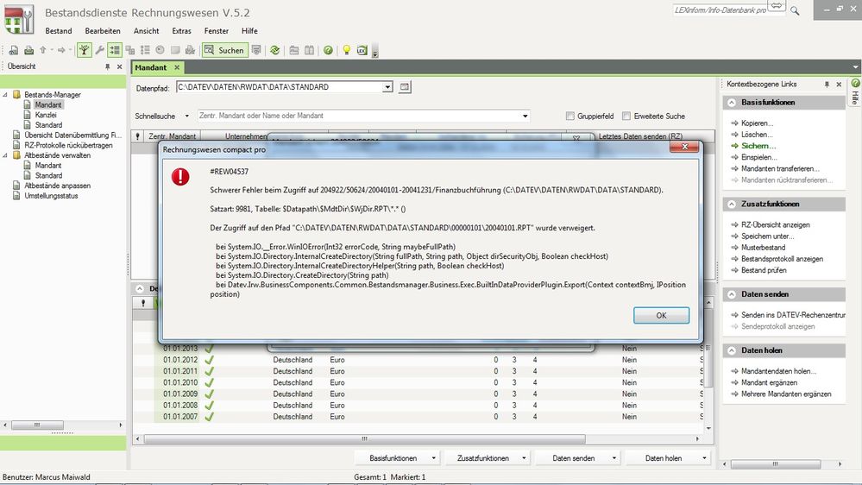Screen dimensions: 862x485
Task: Pin the Übersicht panel
Action: pyautogui.click(x=108, y=66)
